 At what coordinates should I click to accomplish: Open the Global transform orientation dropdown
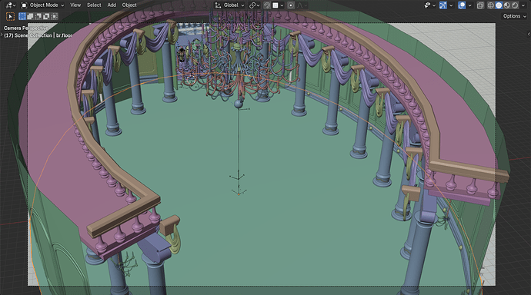click(229, 5)
